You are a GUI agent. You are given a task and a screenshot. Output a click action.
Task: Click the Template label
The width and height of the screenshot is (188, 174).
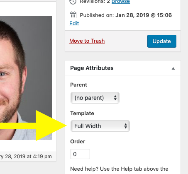82,114
